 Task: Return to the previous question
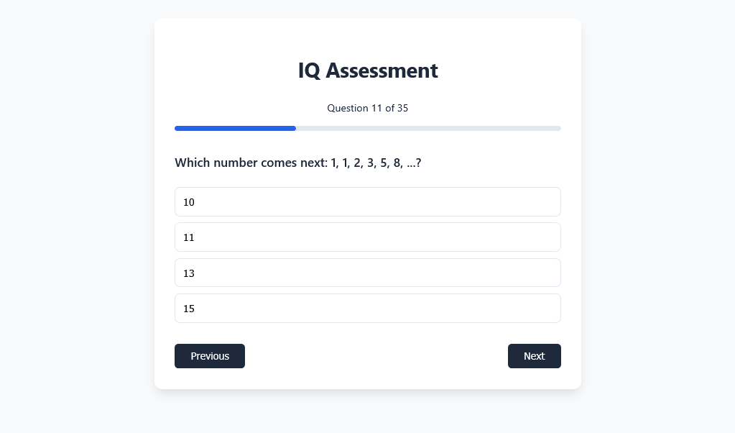point(210,356)
